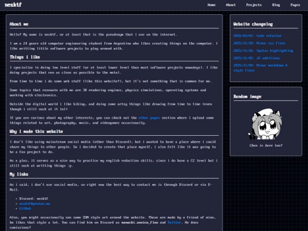The image size is (308, 231).
Task: Click the 'Discord: nesktf' list item
Action: [x=34, y=198]
